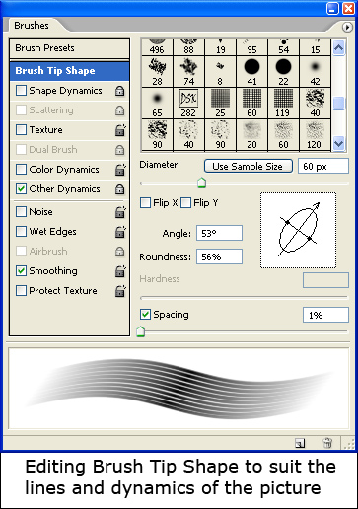Select the Brush Tip Shape section

[69, 71]
